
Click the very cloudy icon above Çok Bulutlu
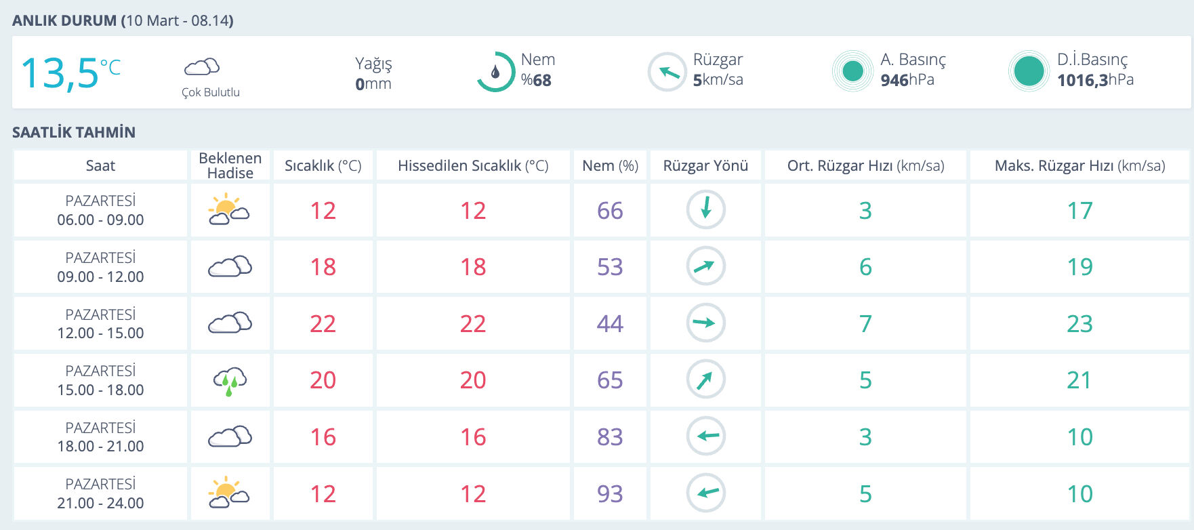(202, 67)
